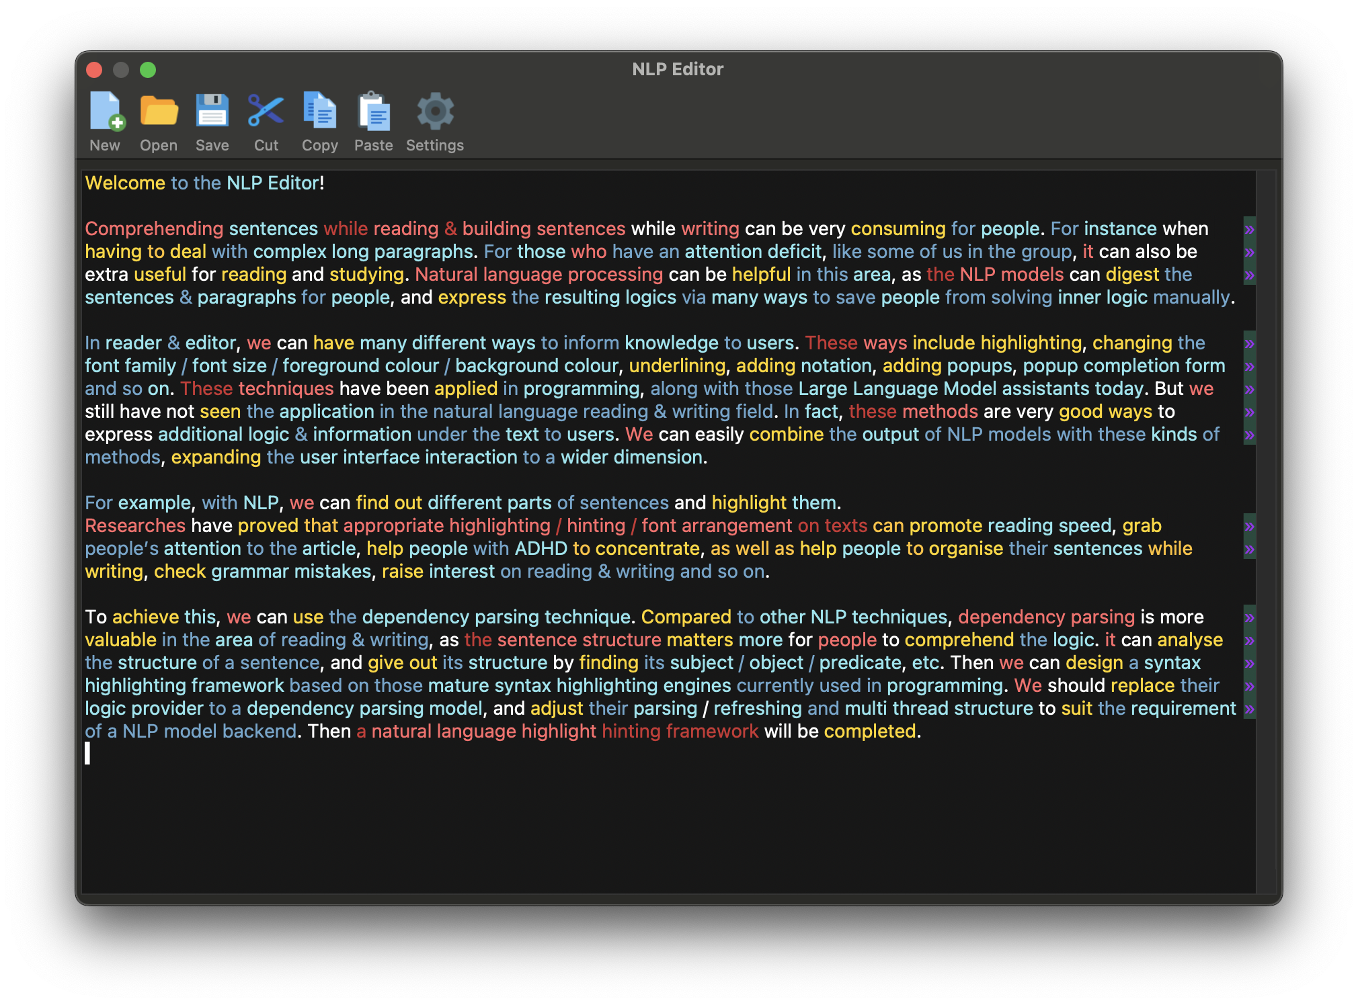Click the word 'Researches' in red

coord(135,526)
